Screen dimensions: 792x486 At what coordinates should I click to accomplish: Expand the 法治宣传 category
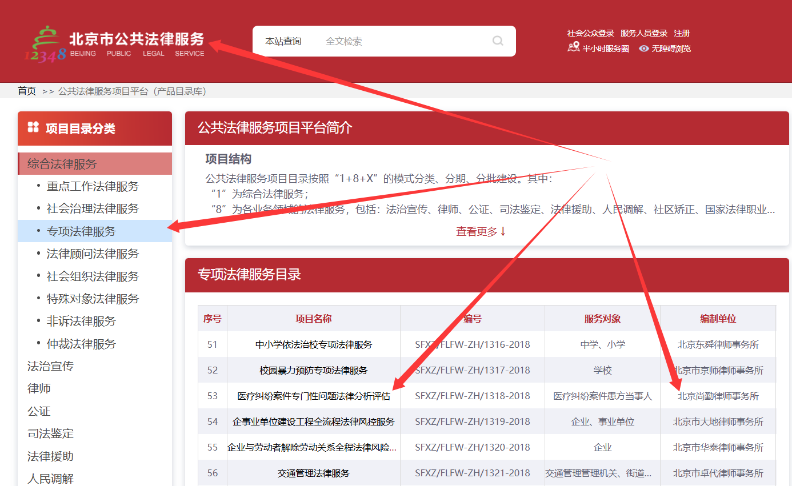click(50, 366)
